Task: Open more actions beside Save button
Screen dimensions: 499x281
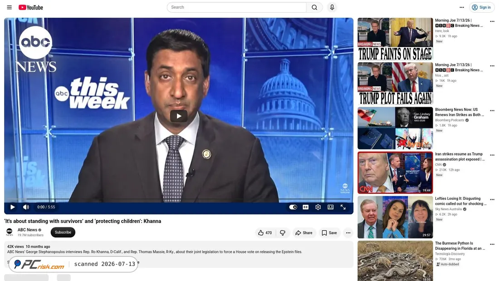Action: click(348, 233)
